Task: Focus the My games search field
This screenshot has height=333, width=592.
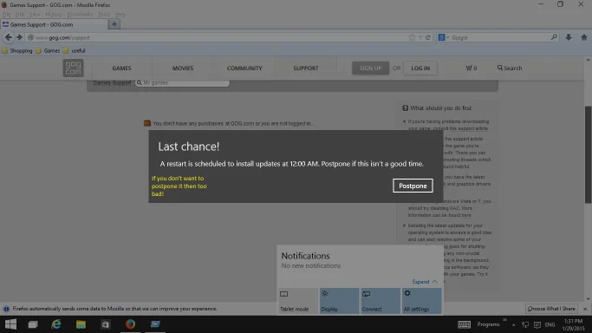Action: tap(182, 82)
